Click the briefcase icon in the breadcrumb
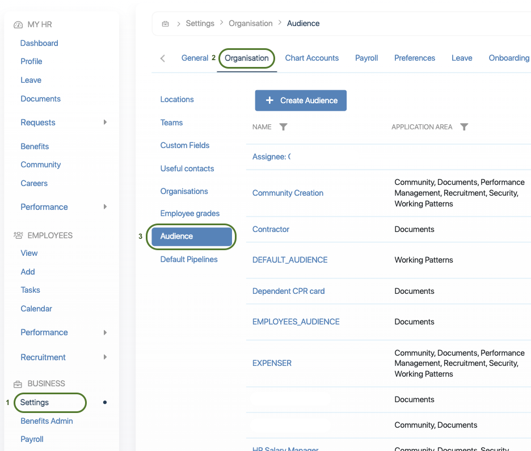This screenshot has height=451, width=531. pyautogui.click(x=166, y=24)
